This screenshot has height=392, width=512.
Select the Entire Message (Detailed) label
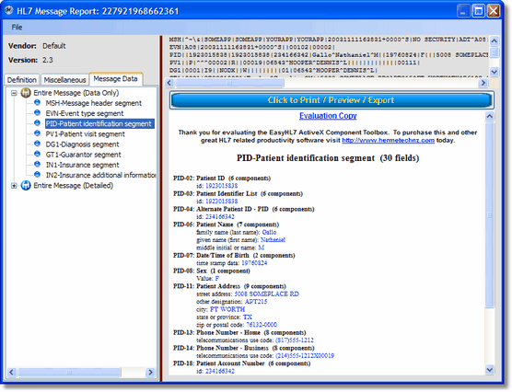pyautogui.click(x=73, y=186)
